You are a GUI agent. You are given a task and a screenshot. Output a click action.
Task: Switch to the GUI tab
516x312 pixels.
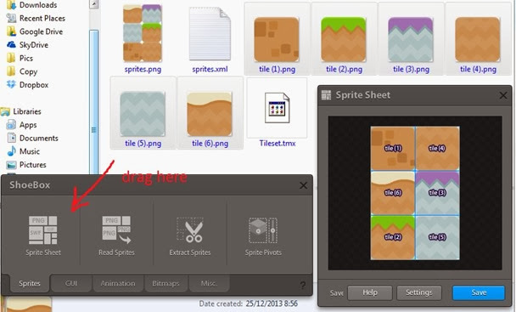pyautogui.click(x=71, y=283)
